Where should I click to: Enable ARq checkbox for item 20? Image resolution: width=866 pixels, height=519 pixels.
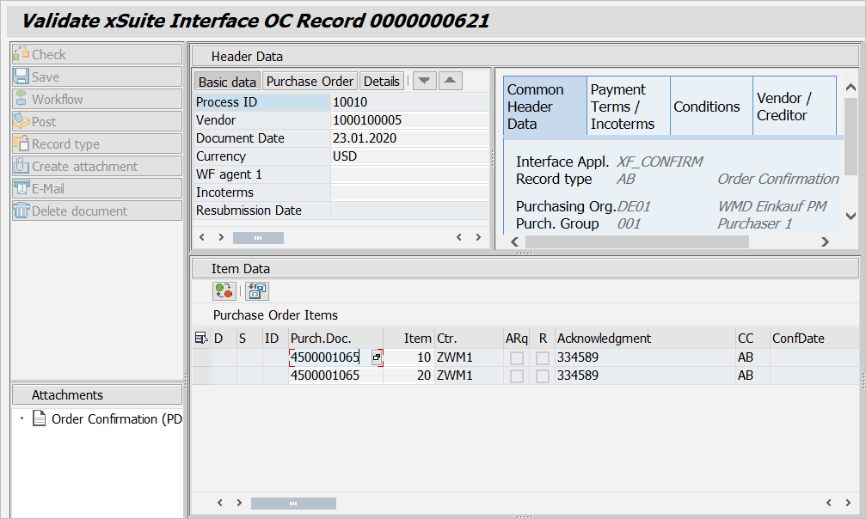(516, 376)
